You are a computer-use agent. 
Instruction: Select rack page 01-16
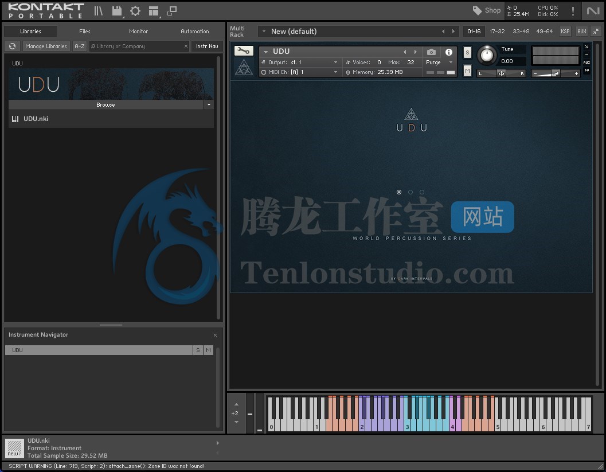474,32
